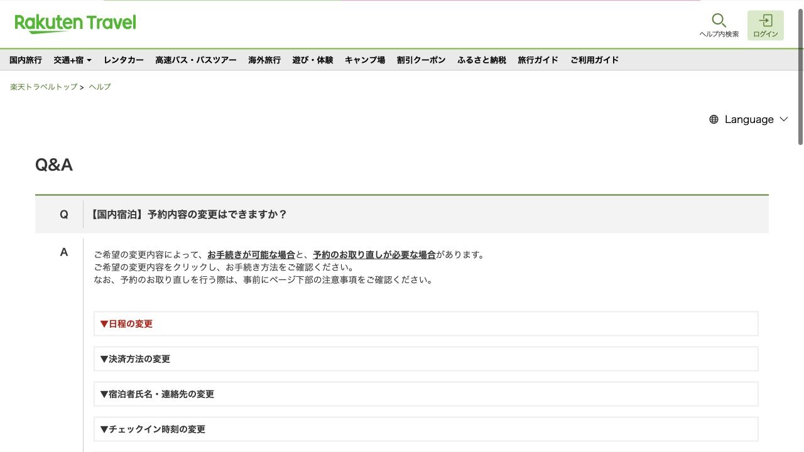Open the 交通+宿 dropdown menu
The width and height of the screenshot is (804, 452).
(72, 60)
